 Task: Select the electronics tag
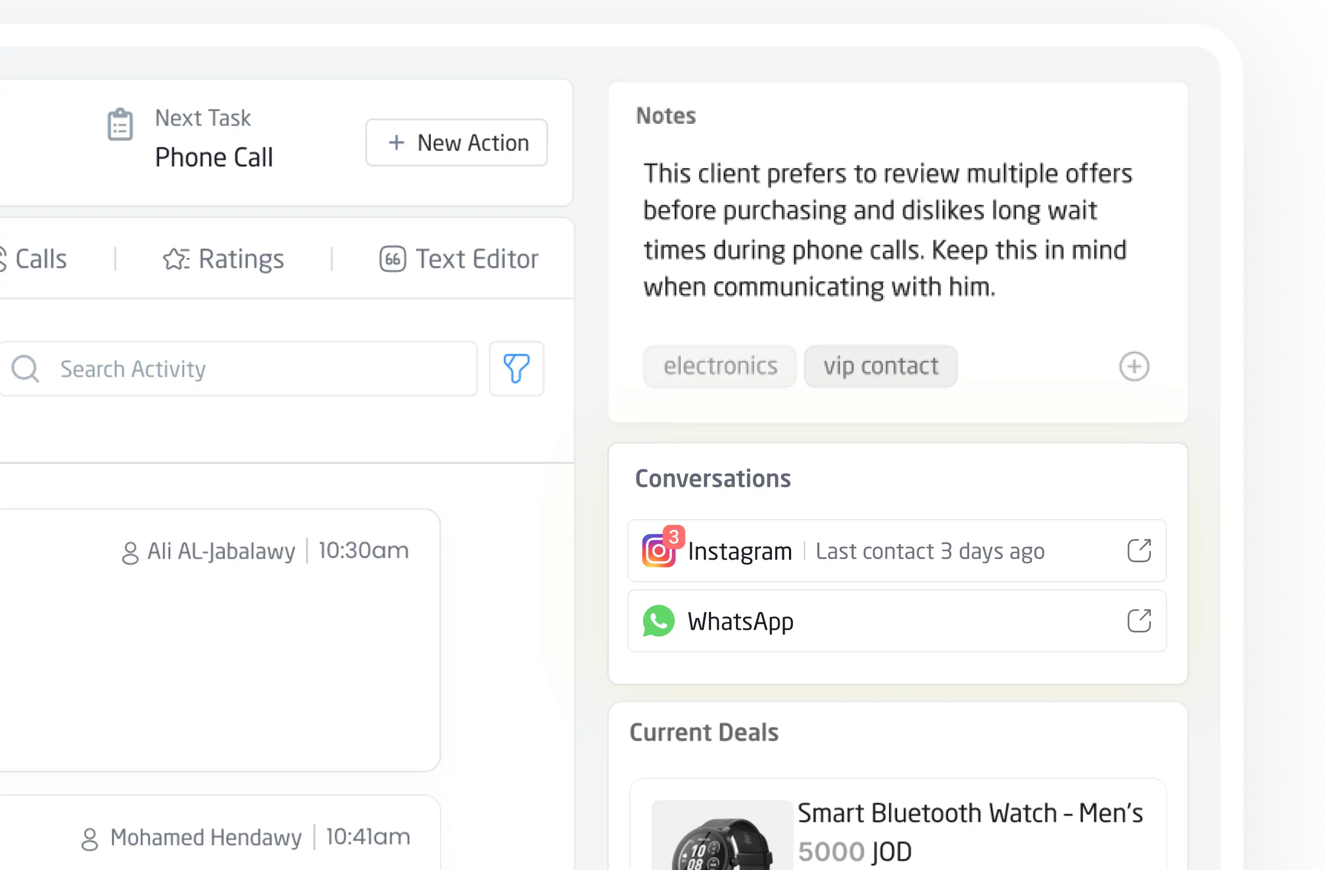720,366
